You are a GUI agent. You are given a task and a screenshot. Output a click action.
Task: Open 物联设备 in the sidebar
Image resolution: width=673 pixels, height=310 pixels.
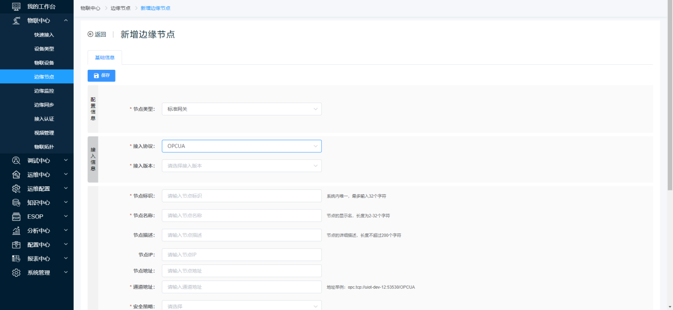(44, 63)
